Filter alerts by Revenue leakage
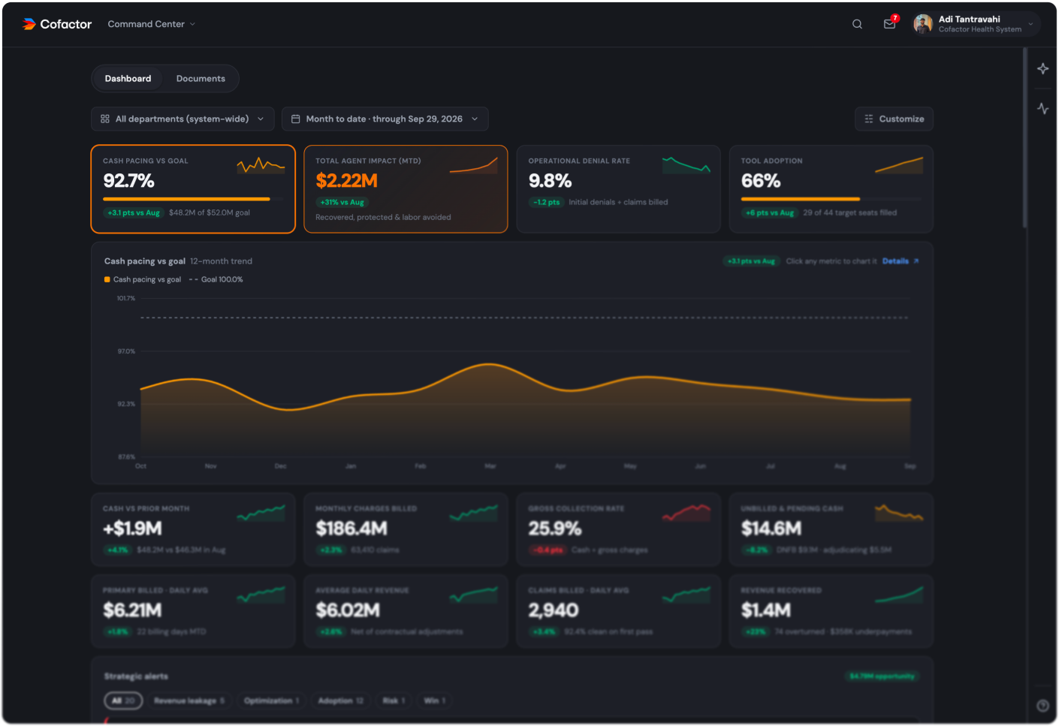The image size is (1059, 726). pos(189,700)
